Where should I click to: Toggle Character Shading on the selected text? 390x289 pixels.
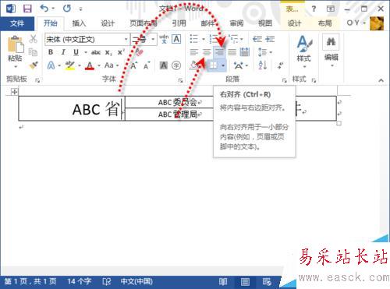(164, 65)
